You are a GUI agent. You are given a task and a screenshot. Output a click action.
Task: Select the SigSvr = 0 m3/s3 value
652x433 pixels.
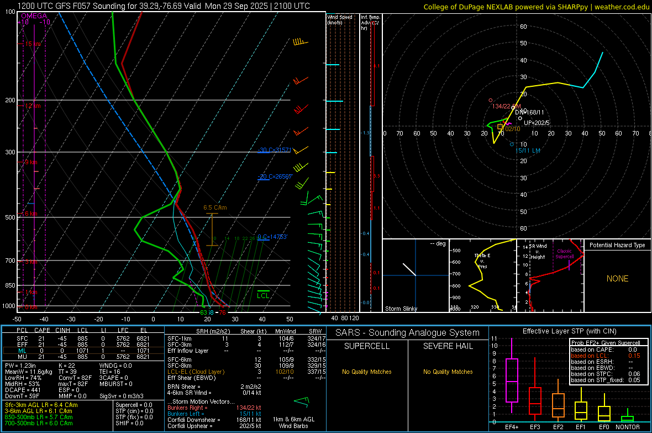click(x=122, y=397)
